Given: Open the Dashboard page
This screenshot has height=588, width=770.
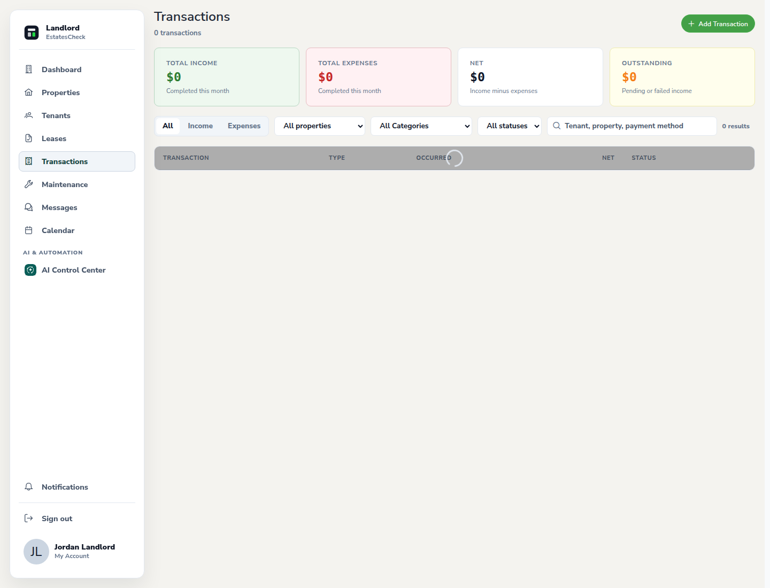Looking at the screenshot, I should pyautogui.click(x=77, y=69).
